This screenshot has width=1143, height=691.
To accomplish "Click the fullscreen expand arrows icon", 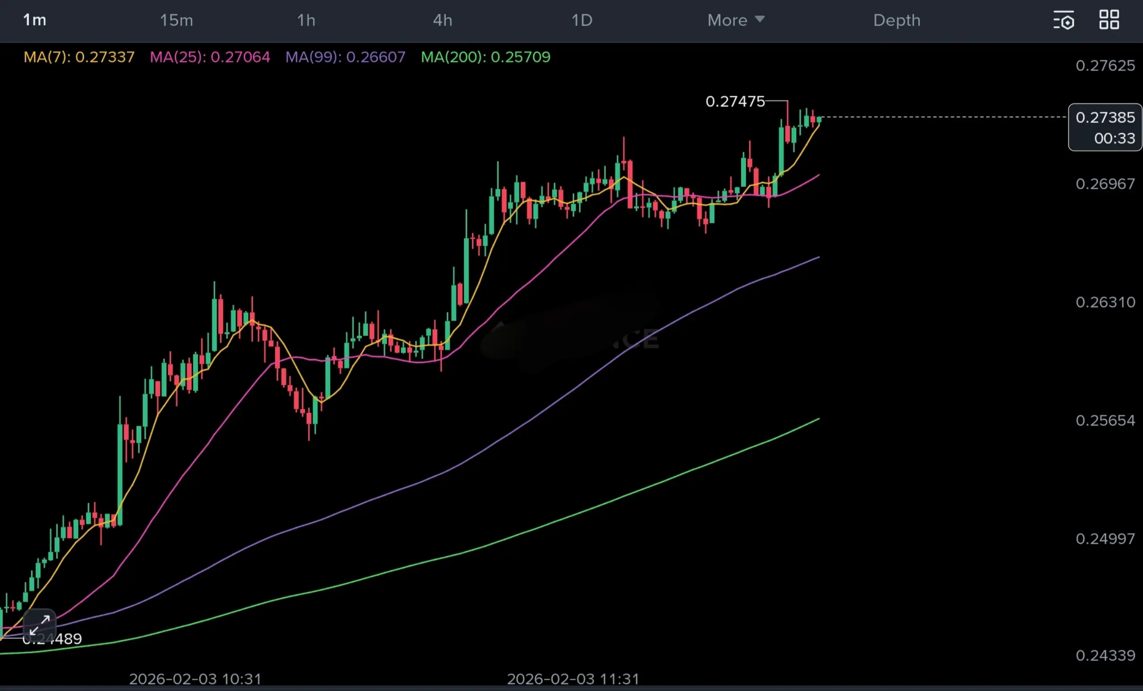I will 39,625.
